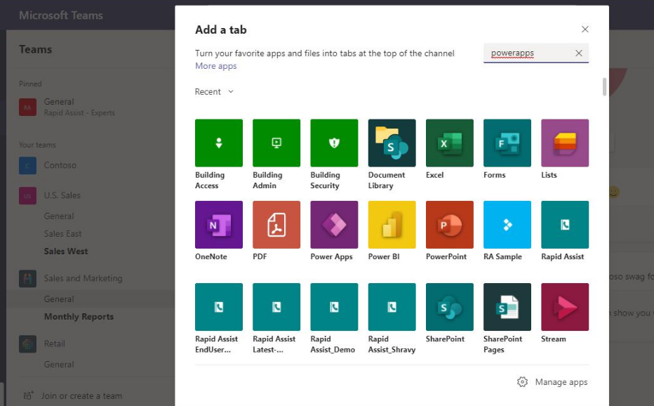Open the Retail team
Image resolution: width=654 pixels, height=406 pixels.
point(55,343)
